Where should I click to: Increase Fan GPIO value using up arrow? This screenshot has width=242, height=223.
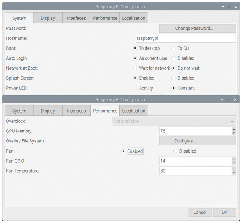tap(234, 159)
